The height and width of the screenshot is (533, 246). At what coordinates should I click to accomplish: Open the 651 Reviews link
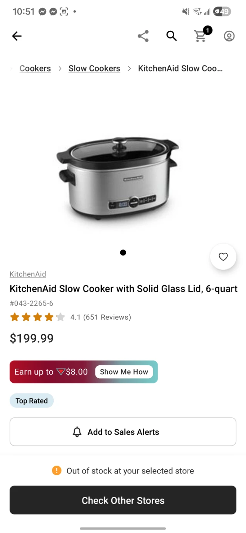pos(107,317)
